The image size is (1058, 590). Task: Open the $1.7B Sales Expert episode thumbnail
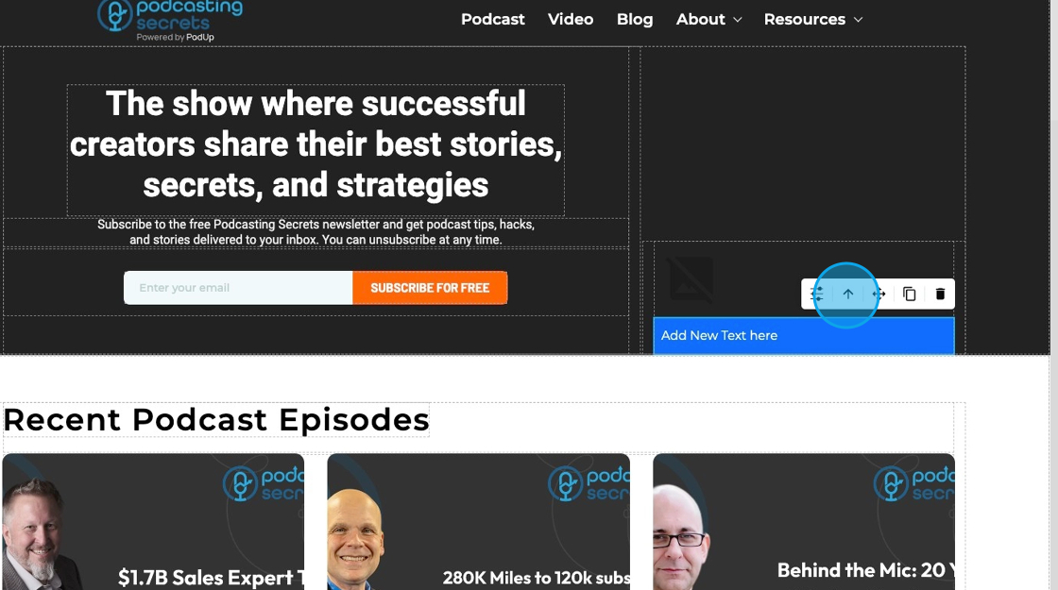[x=153, y=521]
